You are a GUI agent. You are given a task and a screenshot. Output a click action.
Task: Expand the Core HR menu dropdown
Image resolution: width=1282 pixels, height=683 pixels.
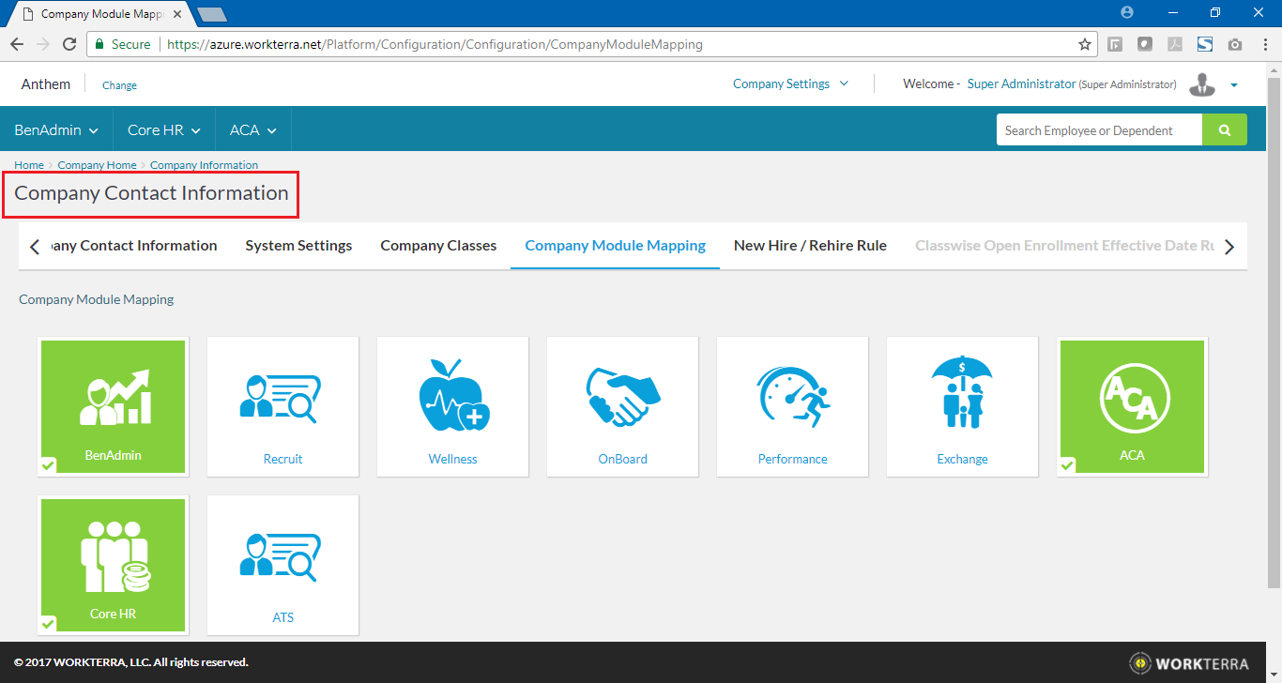tap(164, 130)
